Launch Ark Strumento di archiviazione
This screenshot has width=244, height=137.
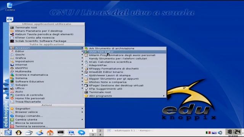[125, 49]
